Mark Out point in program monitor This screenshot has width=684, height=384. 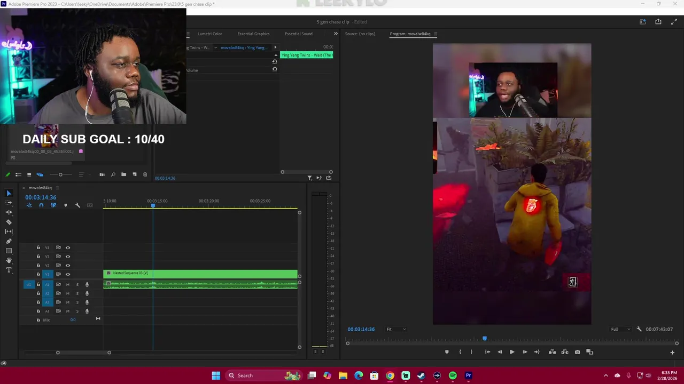(x=471, y=352)
